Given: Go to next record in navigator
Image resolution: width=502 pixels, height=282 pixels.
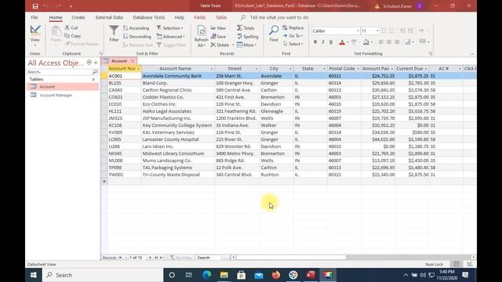Looking at the screenshot, I should coord(150,258).
